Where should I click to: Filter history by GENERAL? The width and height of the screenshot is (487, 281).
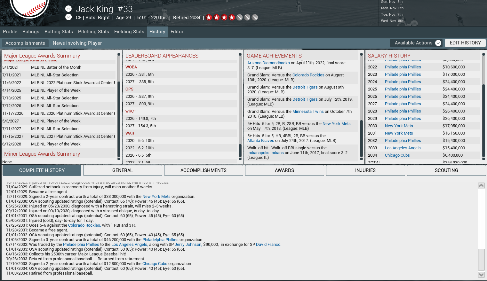click(x=123, y=170)
